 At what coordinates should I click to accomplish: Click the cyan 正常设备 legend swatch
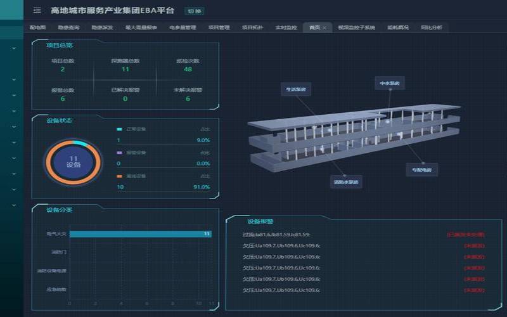coord(119,129)
